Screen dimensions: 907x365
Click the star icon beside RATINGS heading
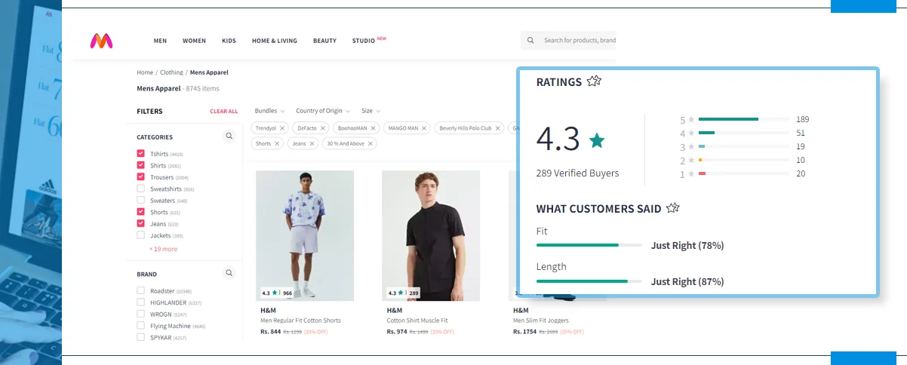[594, 81]
